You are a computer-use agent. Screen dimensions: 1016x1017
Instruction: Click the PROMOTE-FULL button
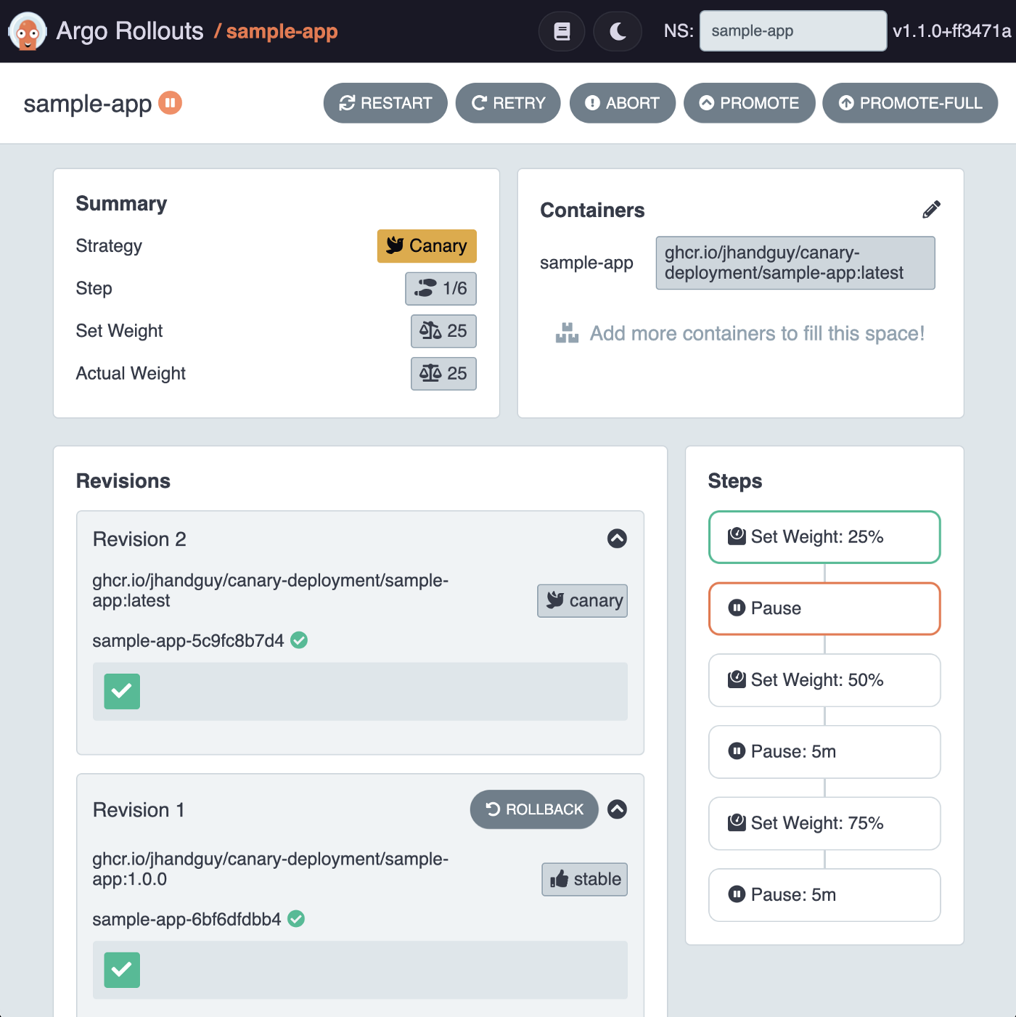(x=910, y=103)
